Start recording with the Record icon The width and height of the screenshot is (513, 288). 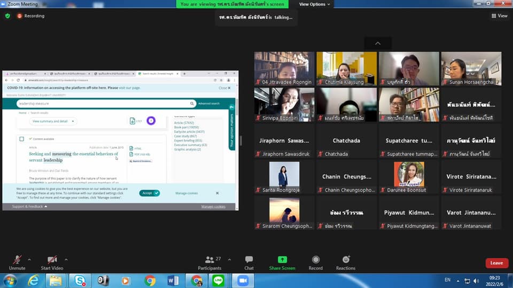(315, 260)
